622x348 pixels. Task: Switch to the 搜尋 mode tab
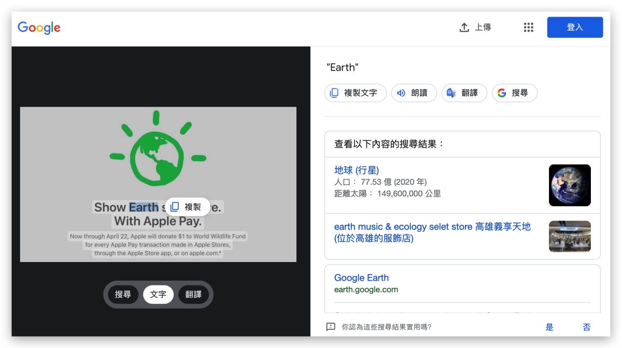click(x=123, y=295)
